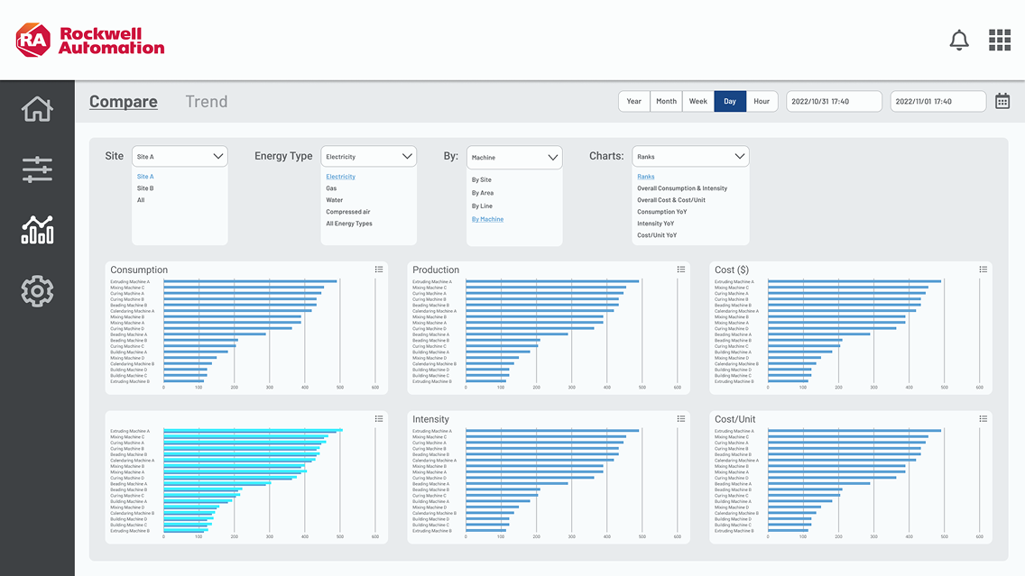Viewport: 1025px width, 576px height.
Task: Click the Consumption chart title
Action: pyautogui.click(x=139, y=270)
